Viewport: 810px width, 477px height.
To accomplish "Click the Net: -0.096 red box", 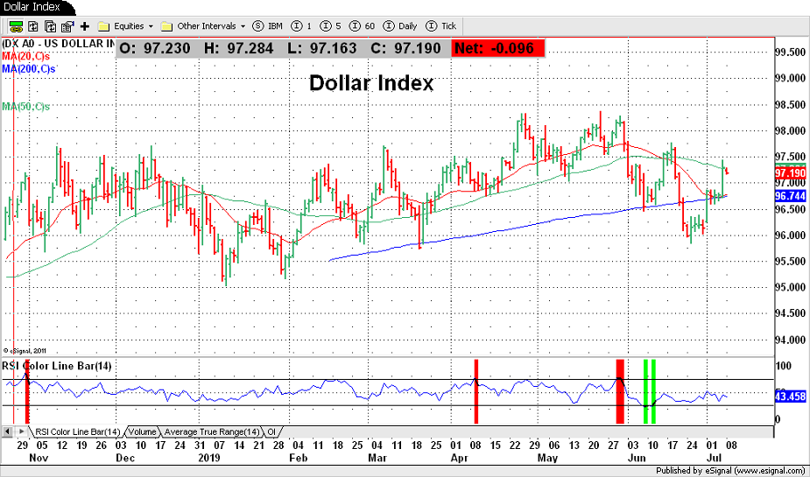I will 498,48.
